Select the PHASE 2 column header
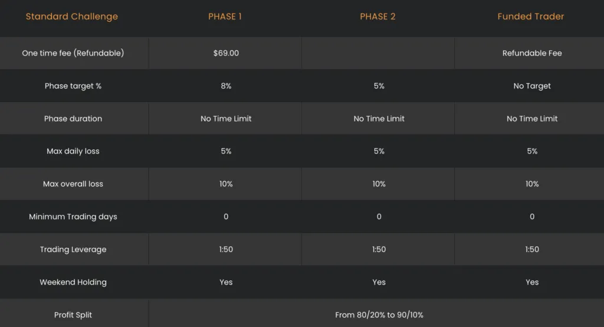Viewport: 604px width, 327px height. [378, 17]
